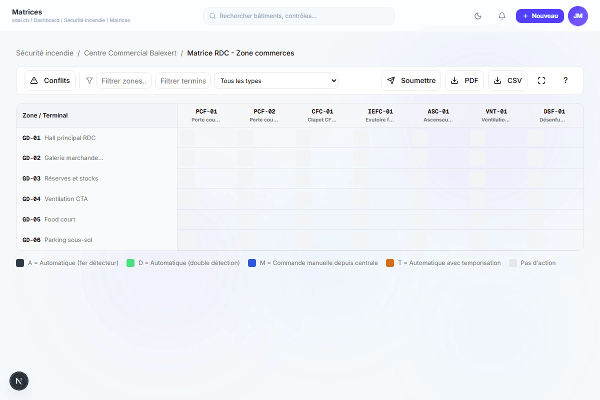The image size is (600, 400).
Task: Click the 'Filtrer zones' input field
Action: click(x=124, y=80)
